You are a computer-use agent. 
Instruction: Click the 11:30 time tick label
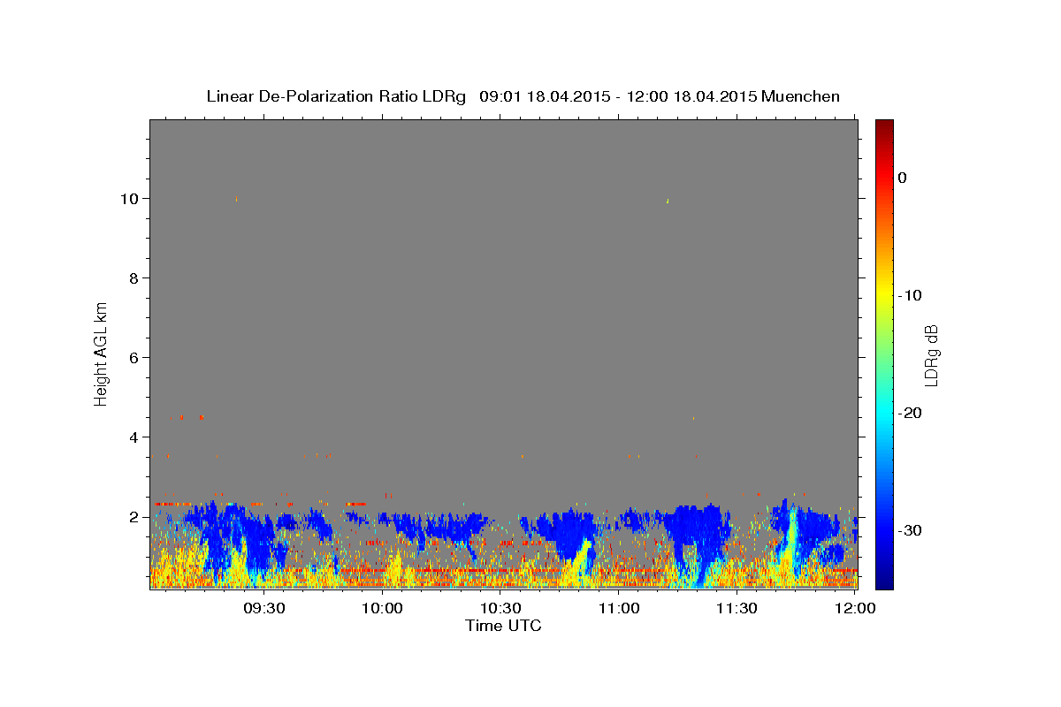point(737,608)
